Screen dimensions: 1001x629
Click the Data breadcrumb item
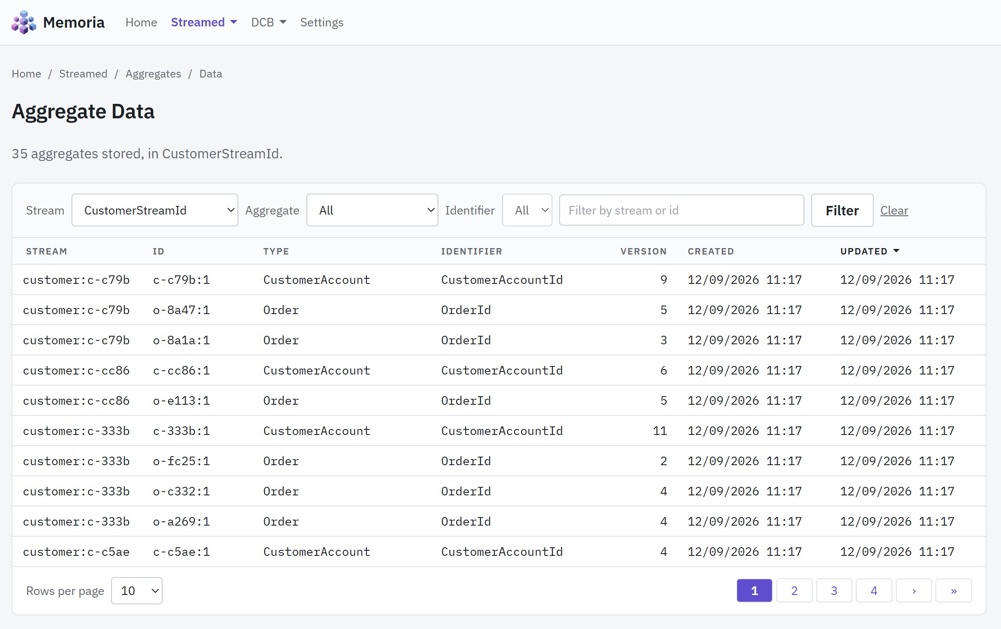coord(211,74)
